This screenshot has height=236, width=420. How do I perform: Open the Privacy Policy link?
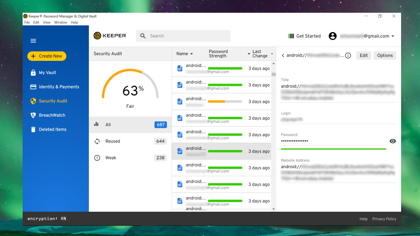384,219
